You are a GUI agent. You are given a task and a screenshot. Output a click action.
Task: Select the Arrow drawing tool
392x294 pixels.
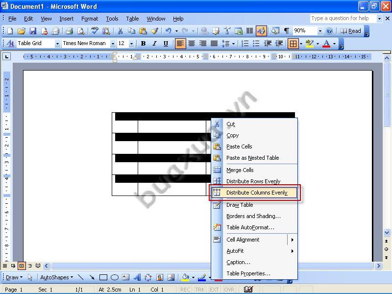[92, 277]
